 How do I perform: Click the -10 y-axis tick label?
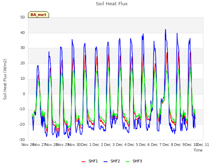(x=22, y=109)
